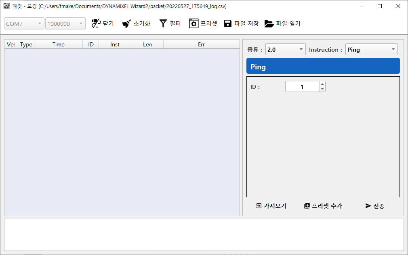The width and height of the screenshot is (408, 255).
Task: Open the 필터 funnel filter icon
Action: pyautogui.click(x=163, y=23)
